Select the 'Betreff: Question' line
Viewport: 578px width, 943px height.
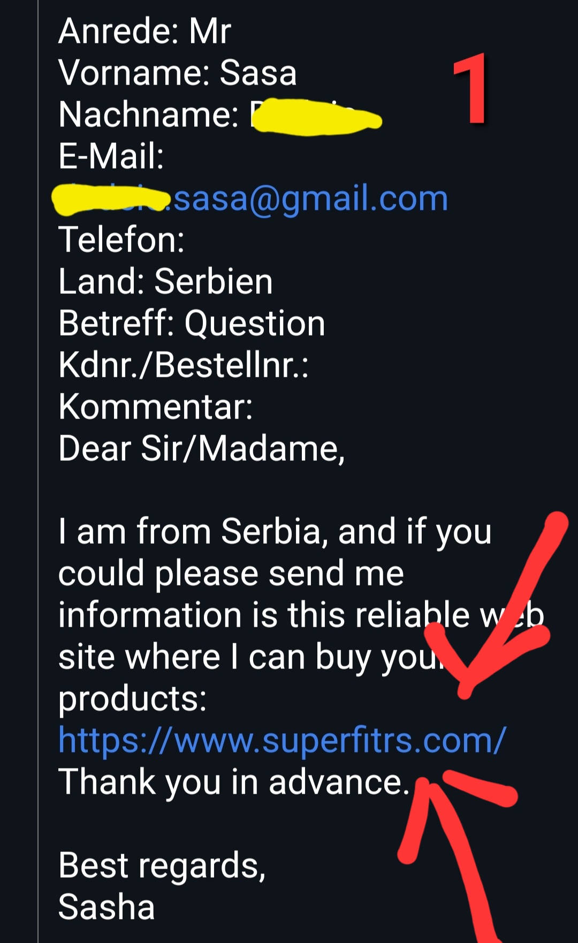(192, 323)
